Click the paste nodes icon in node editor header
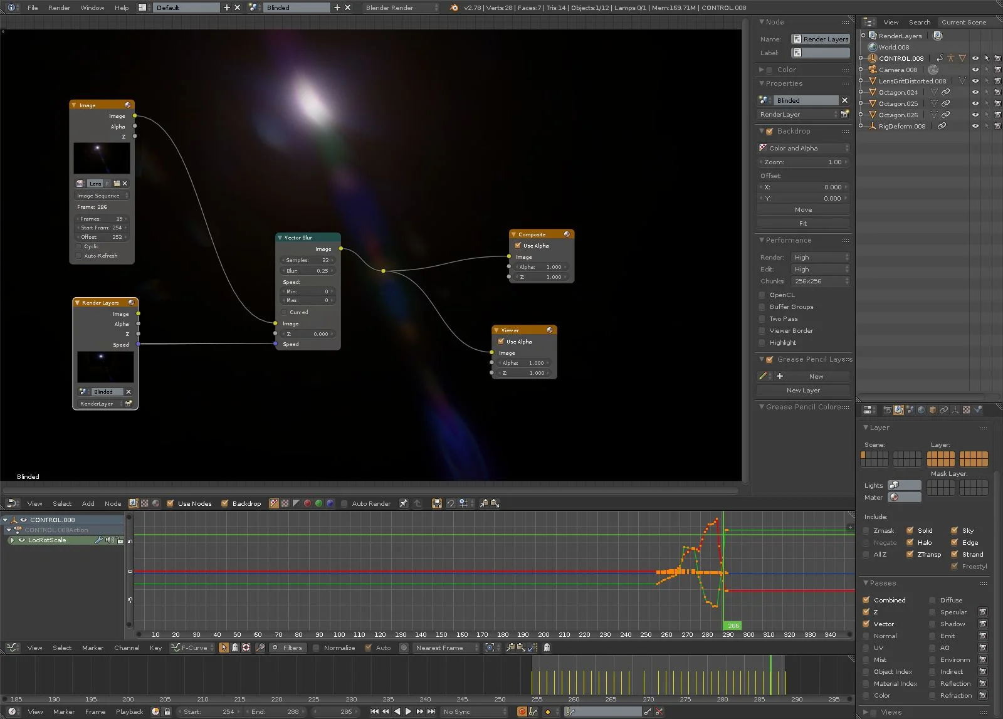The height and width of the screenshot is (719, 1003). pos(495,503)
